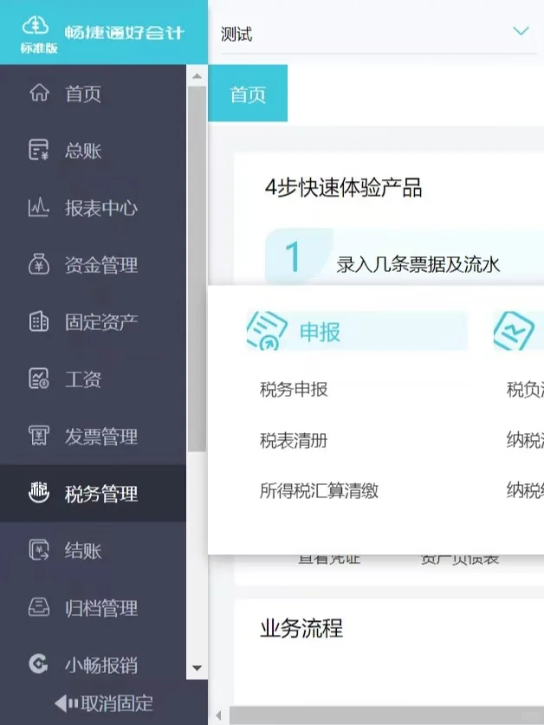The image size is (544, 725).
Task: Click the 申报 section header
Action: [357, 331]
